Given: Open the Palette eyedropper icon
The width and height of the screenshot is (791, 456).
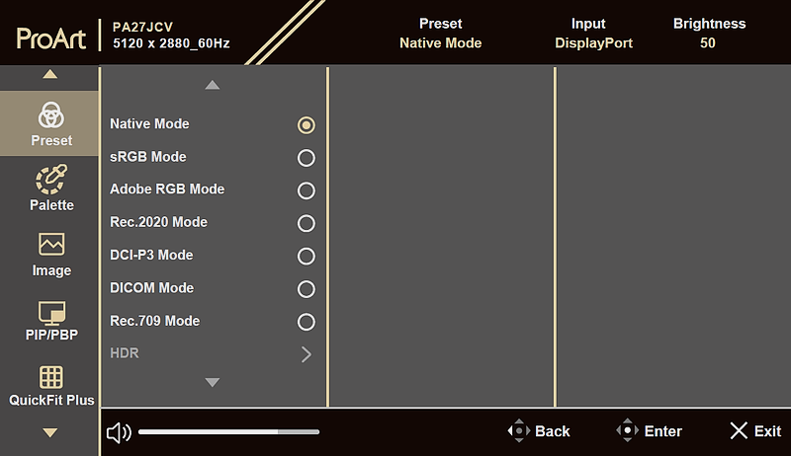Looking at the screenshot, I should pyautogui.click(x=51, y=180).
